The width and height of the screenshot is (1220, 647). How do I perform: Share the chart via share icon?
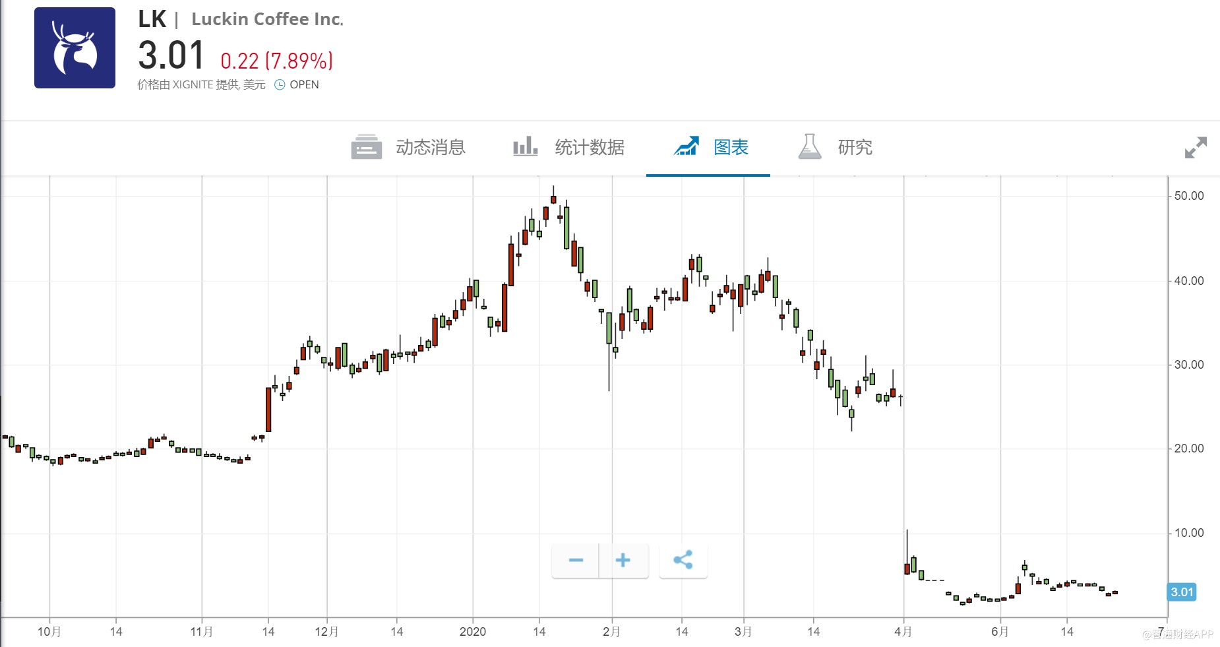(683, 561)
